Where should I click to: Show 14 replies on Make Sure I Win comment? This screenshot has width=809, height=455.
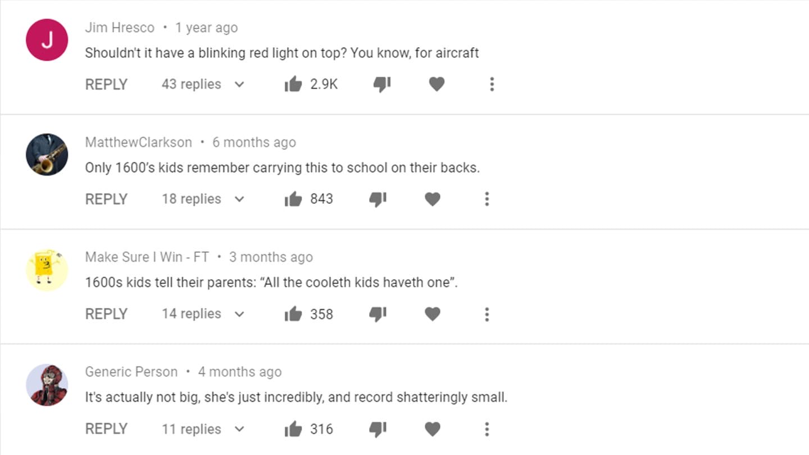click(203, 314)
